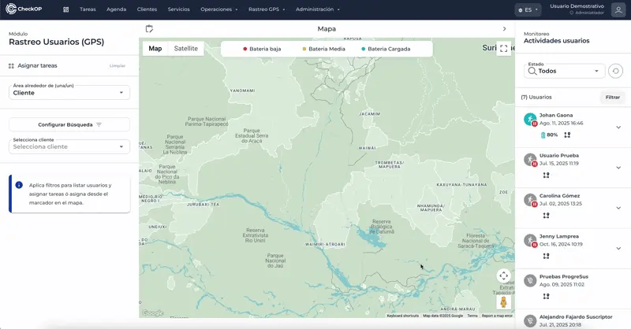631x329 pixels.
Task: Expand the Administración dropdown menu
Action: click(x=318, y=9)
